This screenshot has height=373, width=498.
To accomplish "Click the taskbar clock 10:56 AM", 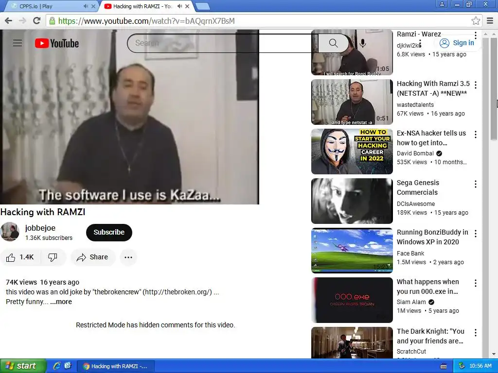I will pyautogui.click(x=480, y=366).
